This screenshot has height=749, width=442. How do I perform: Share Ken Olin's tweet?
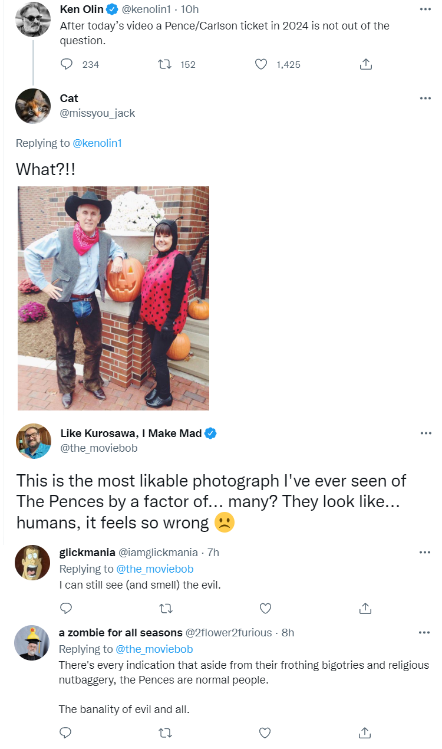[x=365, y=64]
